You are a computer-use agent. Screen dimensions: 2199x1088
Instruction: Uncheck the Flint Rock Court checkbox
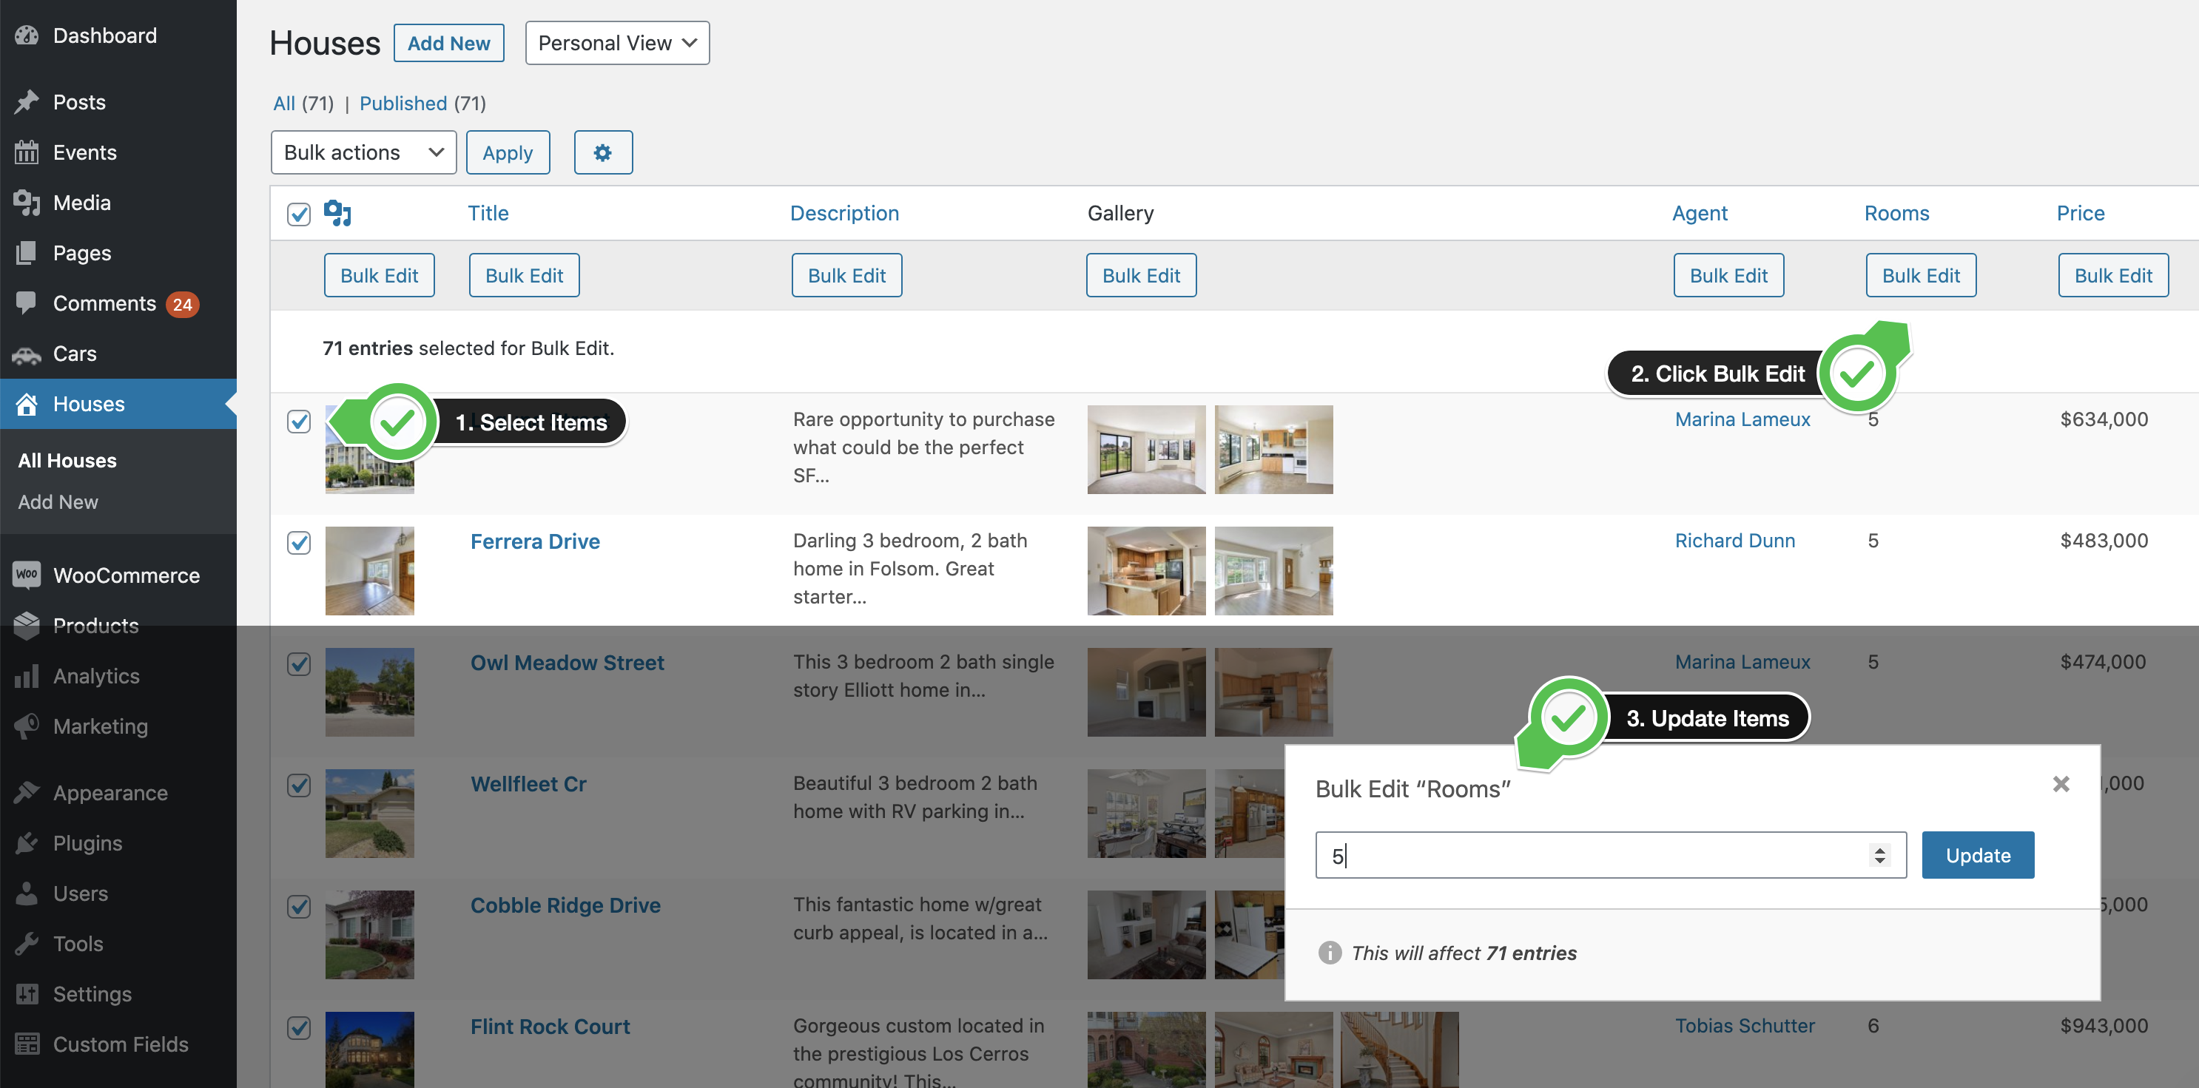tap(299, 1027)
